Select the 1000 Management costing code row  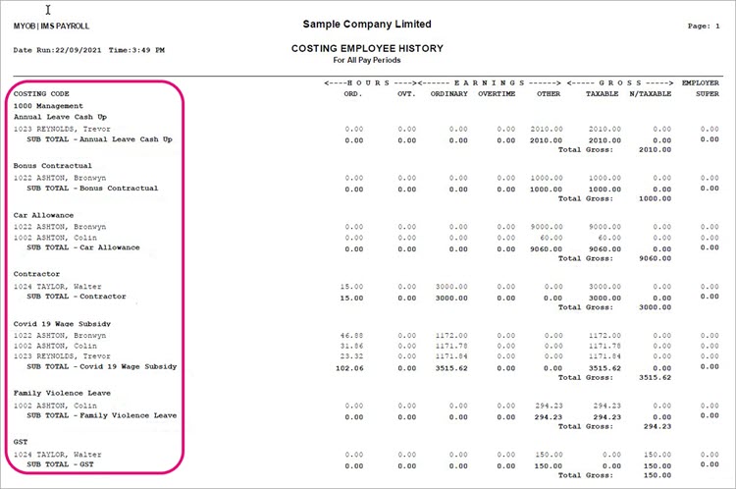coord(48,106)
